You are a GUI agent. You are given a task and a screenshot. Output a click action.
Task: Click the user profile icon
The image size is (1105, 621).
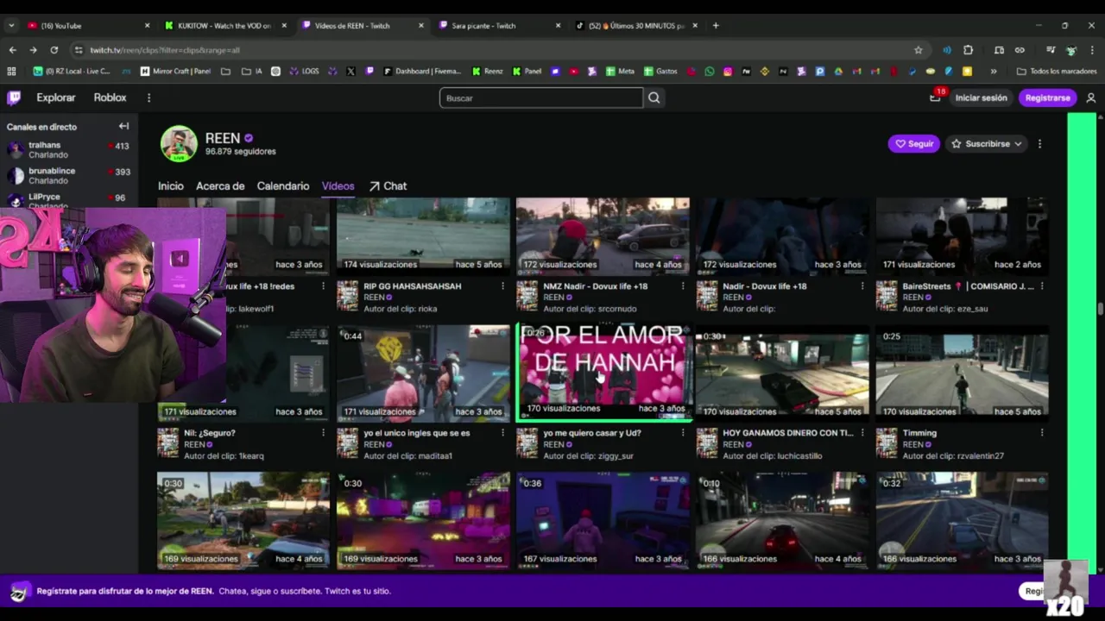coord(1090,97)
